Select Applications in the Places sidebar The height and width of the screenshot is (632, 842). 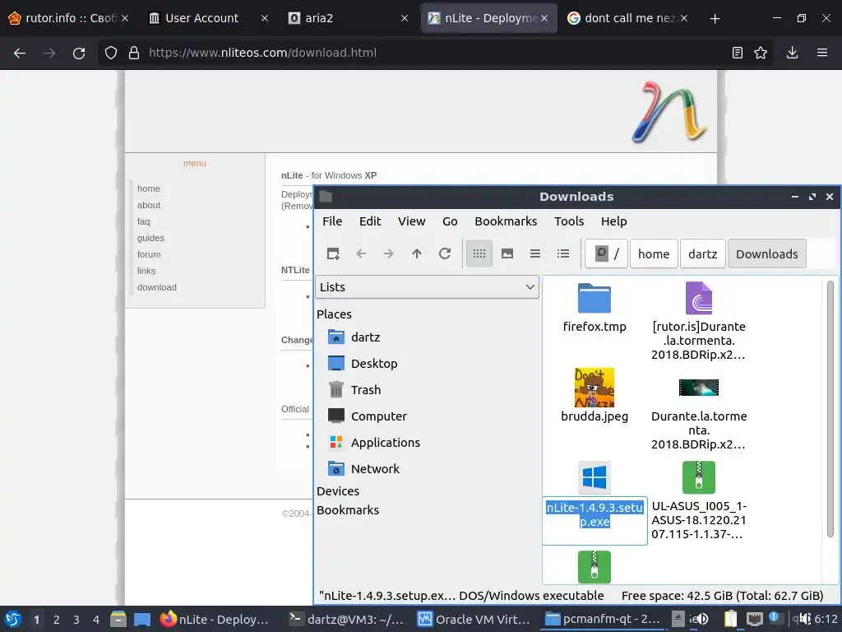pyautogui.click(x=374, y=443)
